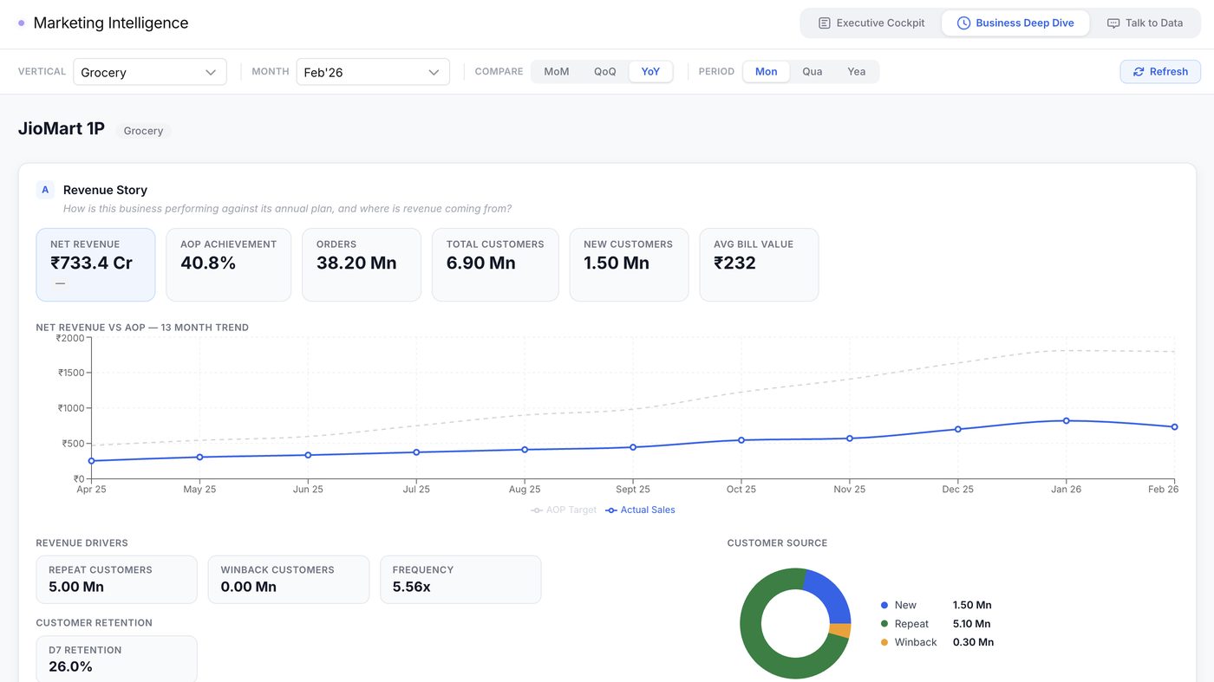Click the 5.10 Mn Repeat value
1214x682 pixels.
click(971, 624)
